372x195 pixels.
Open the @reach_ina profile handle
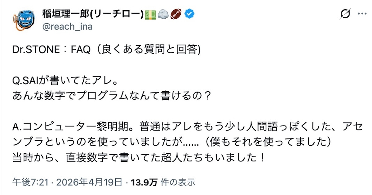click(x=67, y=27)
